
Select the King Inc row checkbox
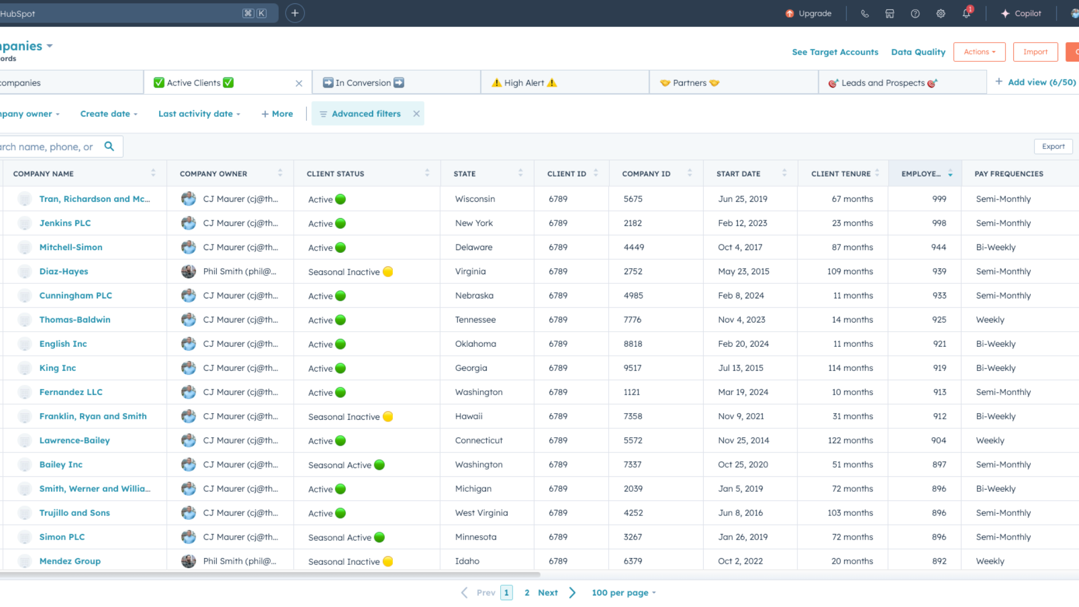coord(24,368)
